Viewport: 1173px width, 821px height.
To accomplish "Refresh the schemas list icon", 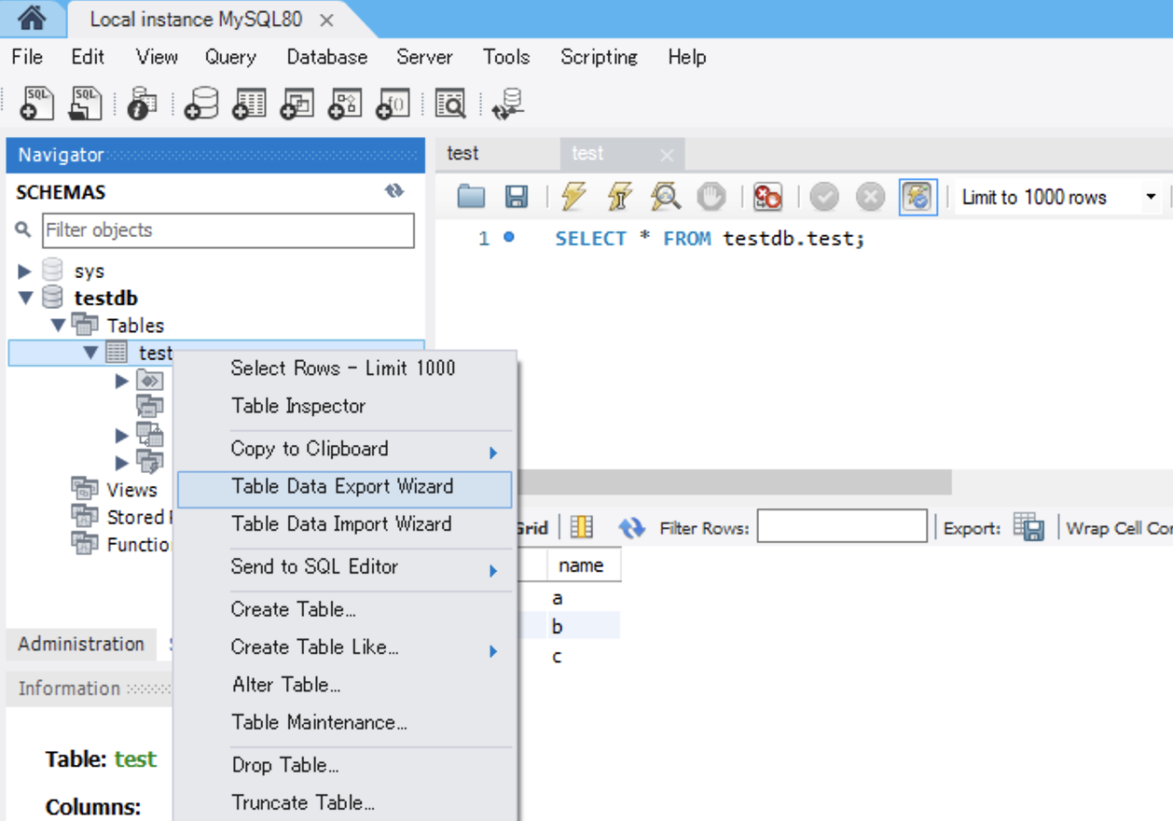I will (x=394, y=191).
